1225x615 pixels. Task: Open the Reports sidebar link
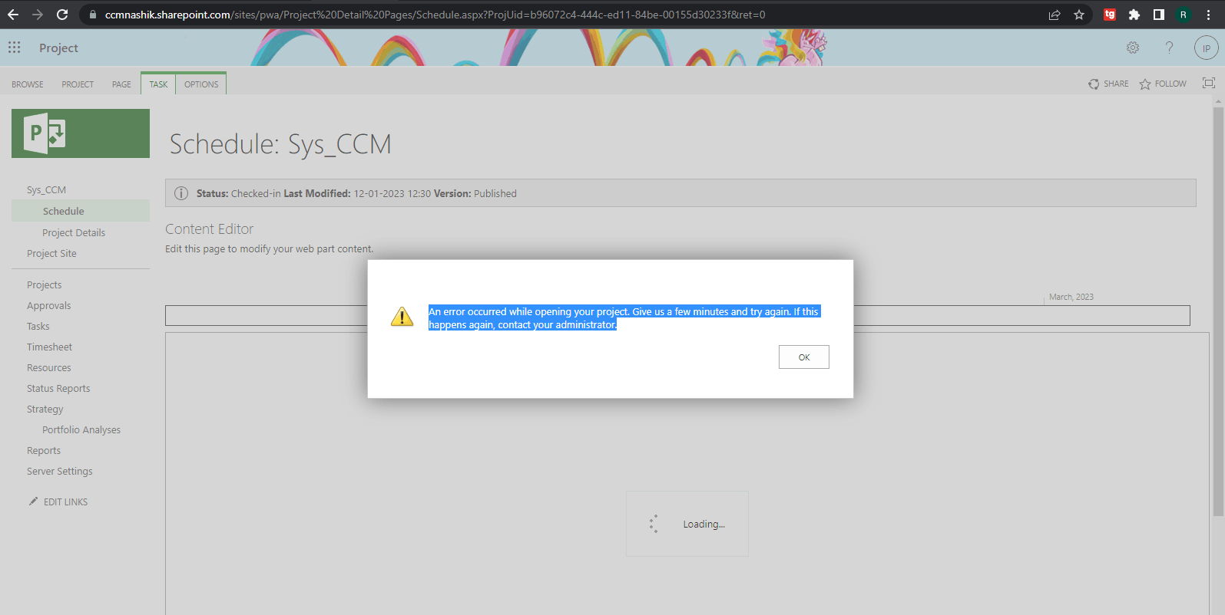click(44, 451)
